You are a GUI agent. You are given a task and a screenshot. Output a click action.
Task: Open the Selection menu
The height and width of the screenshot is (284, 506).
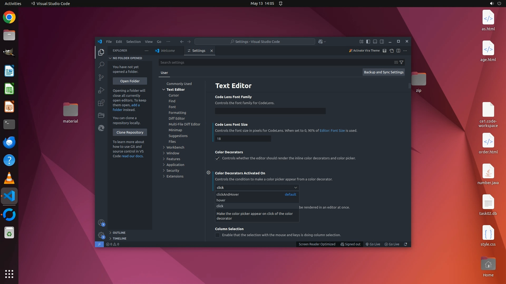pyautogui.click(x=133, y=42)
